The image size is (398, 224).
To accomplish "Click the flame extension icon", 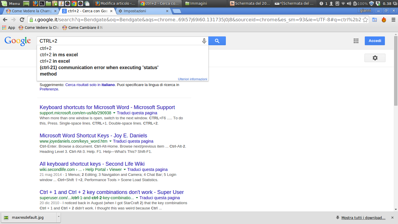I will 384,20.
